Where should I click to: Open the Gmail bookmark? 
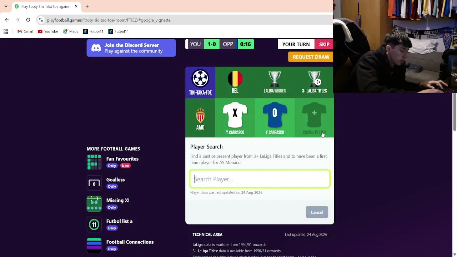pos(25,31)
